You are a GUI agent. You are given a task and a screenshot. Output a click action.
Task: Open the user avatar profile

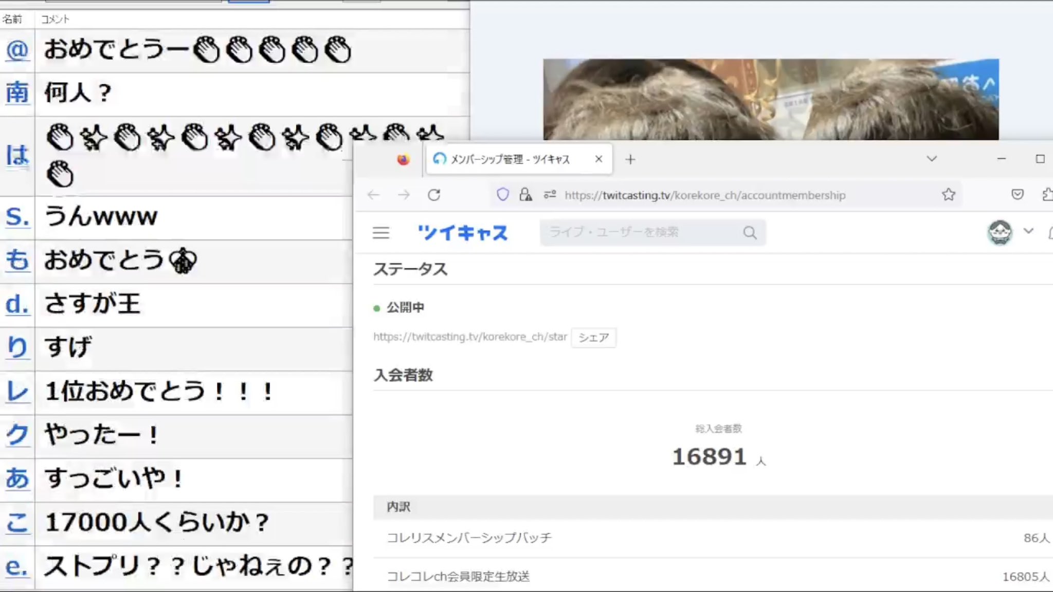pos(1000,232)
